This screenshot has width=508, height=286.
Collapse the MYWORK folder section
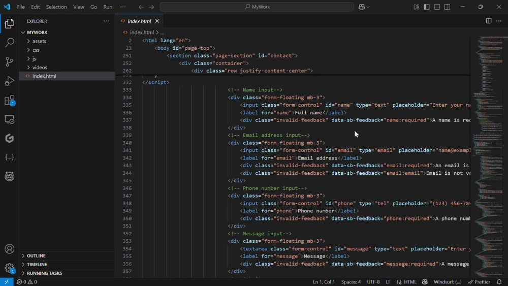[67, 33]
